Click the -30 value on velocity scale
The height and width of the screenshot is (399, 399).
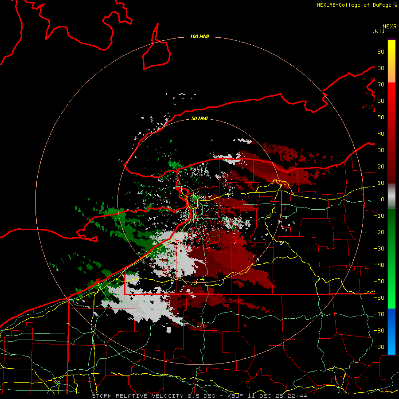(x=379, y=249)
